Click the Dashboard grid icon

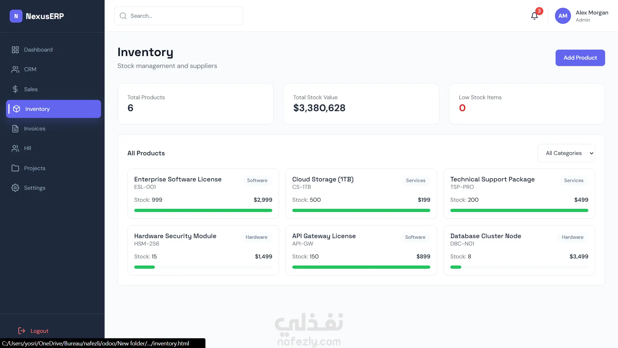(15, 50)
